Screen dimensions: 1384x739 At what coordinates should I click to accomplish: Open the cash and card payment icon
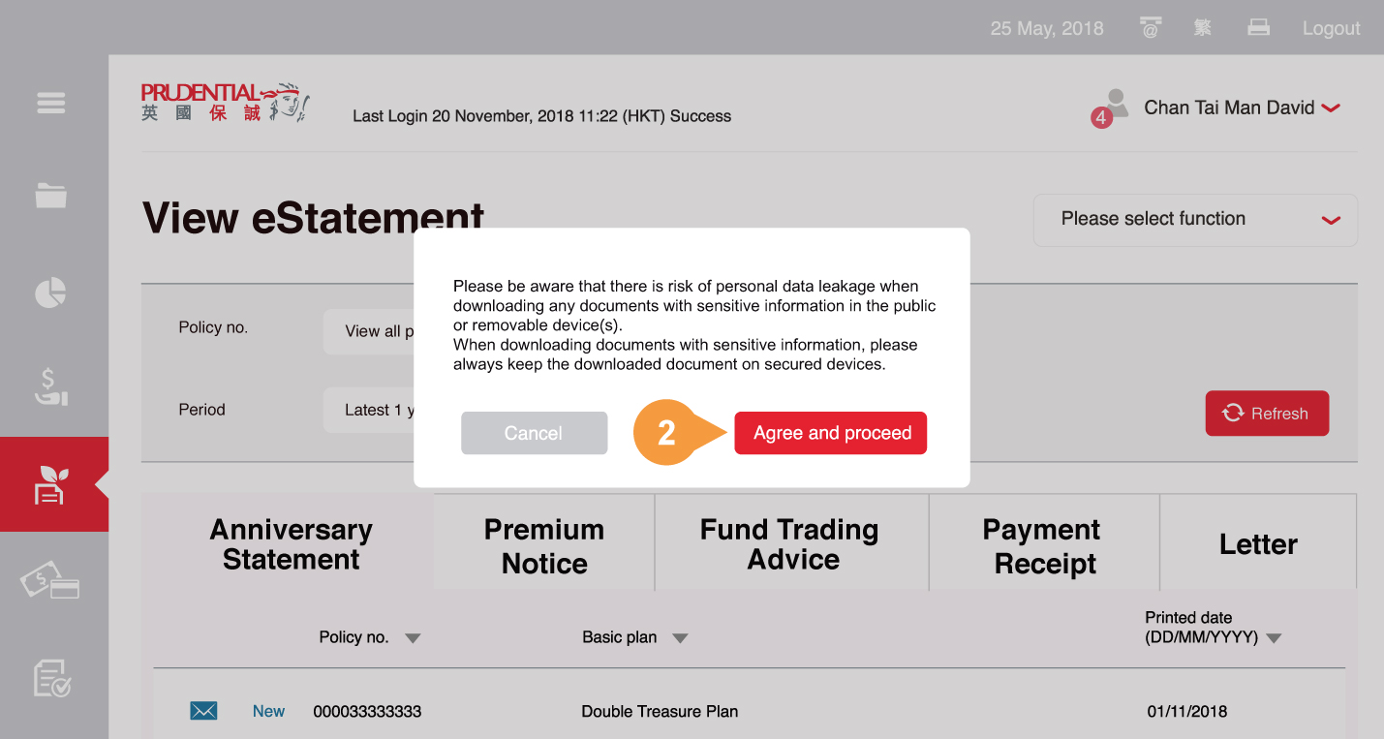(51, 582)
